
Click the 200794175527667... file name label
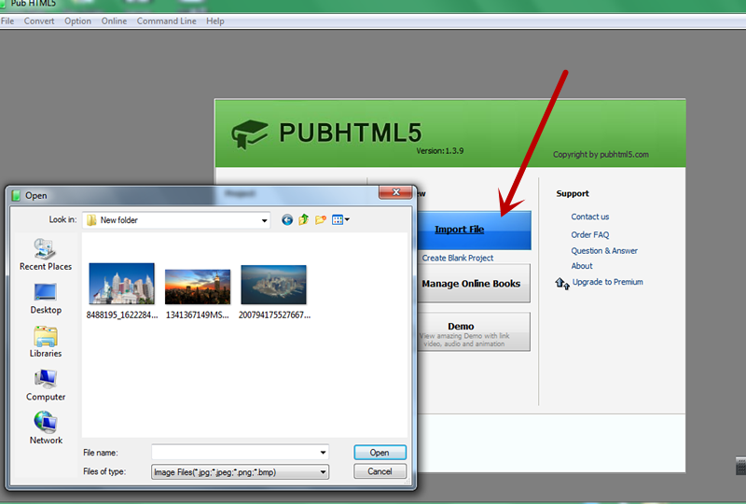274,315
